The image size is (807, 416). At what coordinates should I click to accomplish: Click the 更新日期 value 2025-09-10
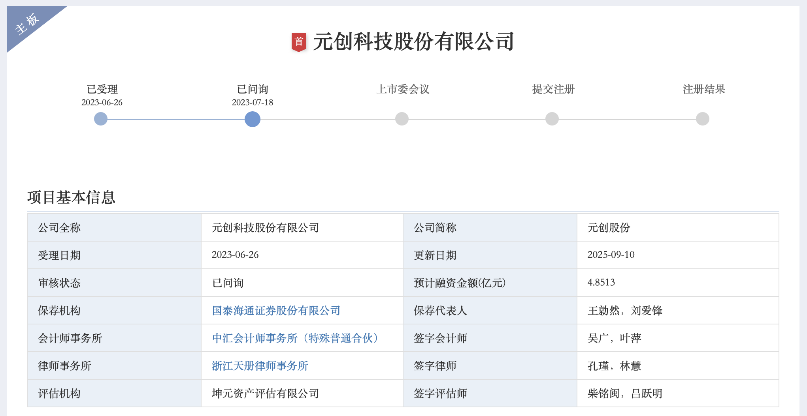[611, 255]
